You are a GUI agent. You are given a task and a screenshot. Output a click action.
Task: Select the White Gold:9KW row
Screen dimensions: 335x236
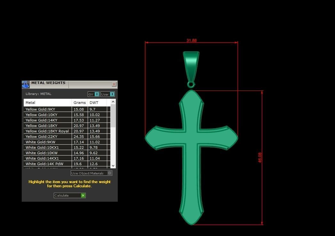pos(67,142)
